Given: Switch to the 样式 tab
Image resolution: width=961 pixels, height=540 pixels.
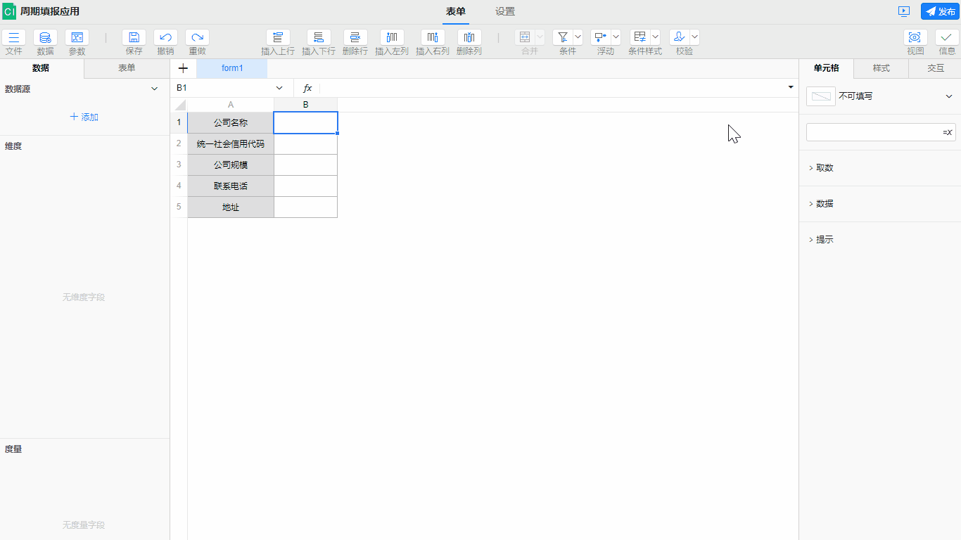Looking at the screenshot, I should pyautogui.click(x=881, y=68).
